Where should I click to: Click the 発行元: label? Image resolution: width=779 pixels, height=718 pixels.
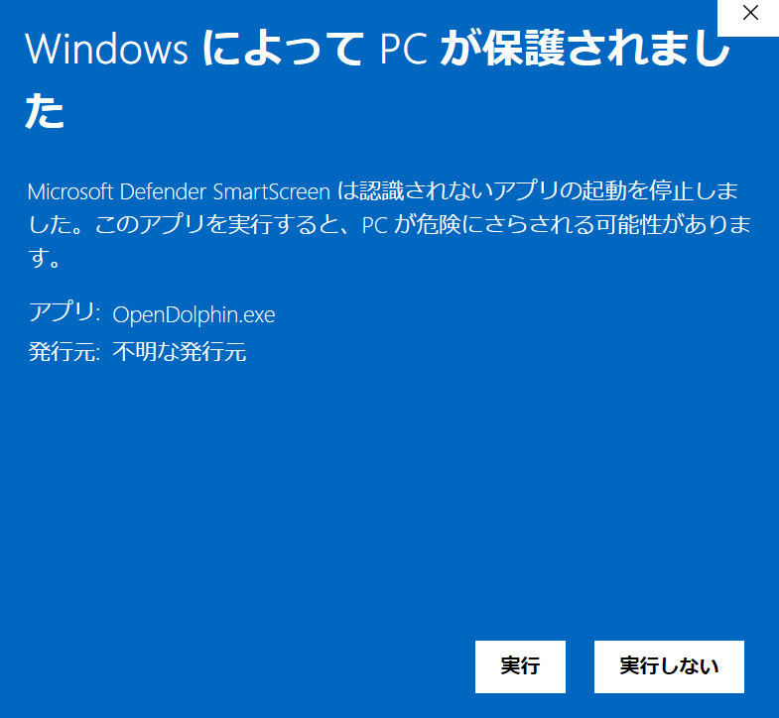pyautogui.click(x=65, y=351)
